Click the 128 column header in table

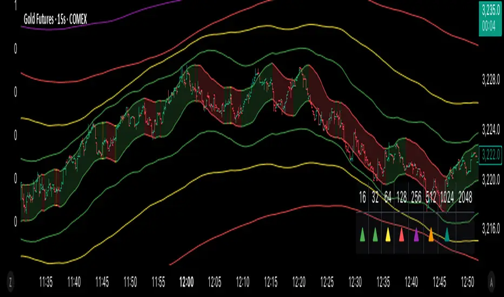(402, 198)
